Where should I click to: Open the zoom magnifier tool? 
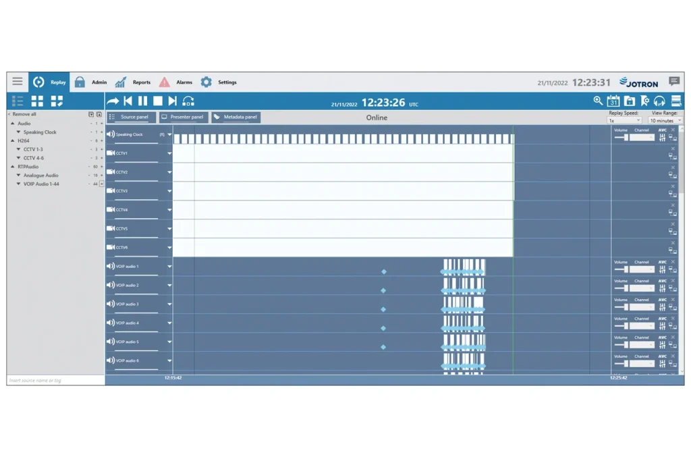pyautogui.click(x=598, y=101)
